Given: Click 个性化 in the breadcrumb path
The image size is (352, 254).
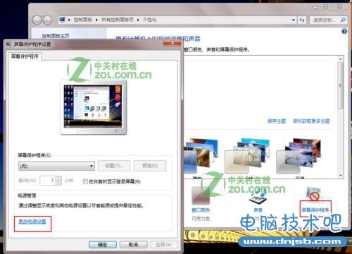Looking at the screenshot, I should [149, 20].
